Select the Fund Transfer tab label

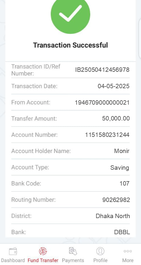pos(43,260)
